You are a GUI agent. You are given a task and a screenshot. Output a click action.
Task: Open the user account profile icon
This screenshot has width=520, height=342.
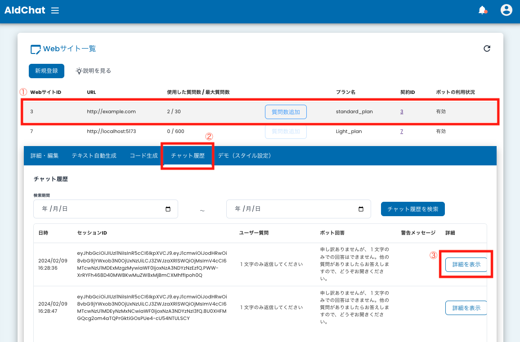pyautogui.click(x=507, y=10)
